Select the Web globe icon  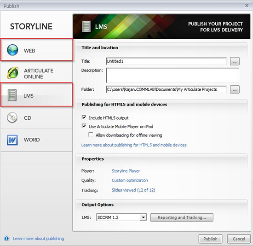(12, 50)
